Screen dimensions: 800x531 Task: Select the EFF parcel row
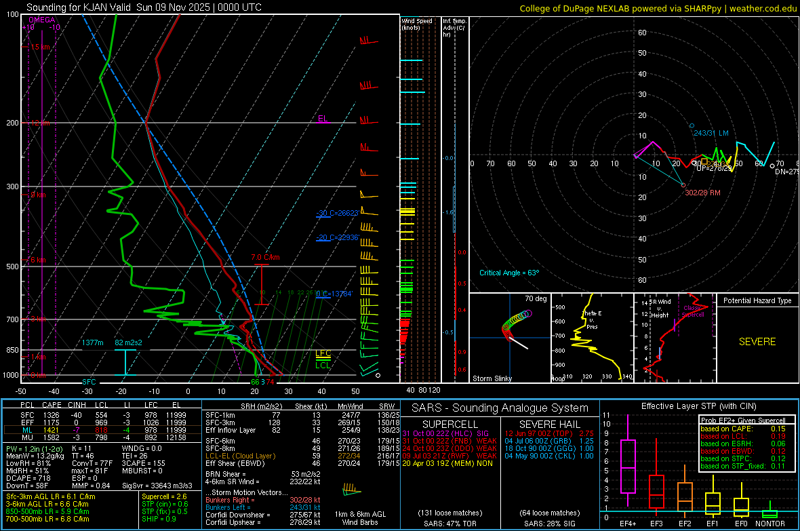click(102, 422)
